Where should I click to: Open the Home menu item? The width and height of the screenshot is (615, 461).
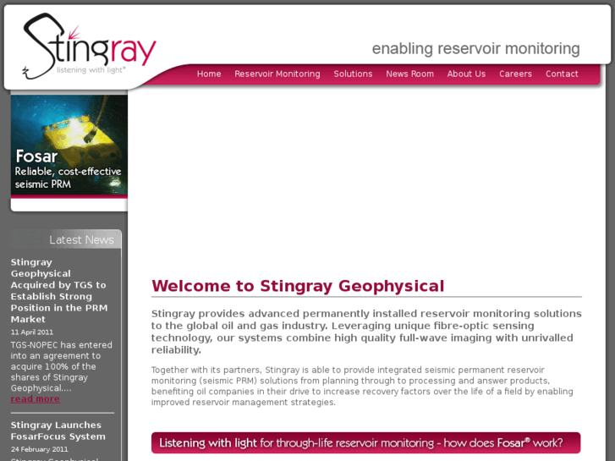(x=209, y=74)
